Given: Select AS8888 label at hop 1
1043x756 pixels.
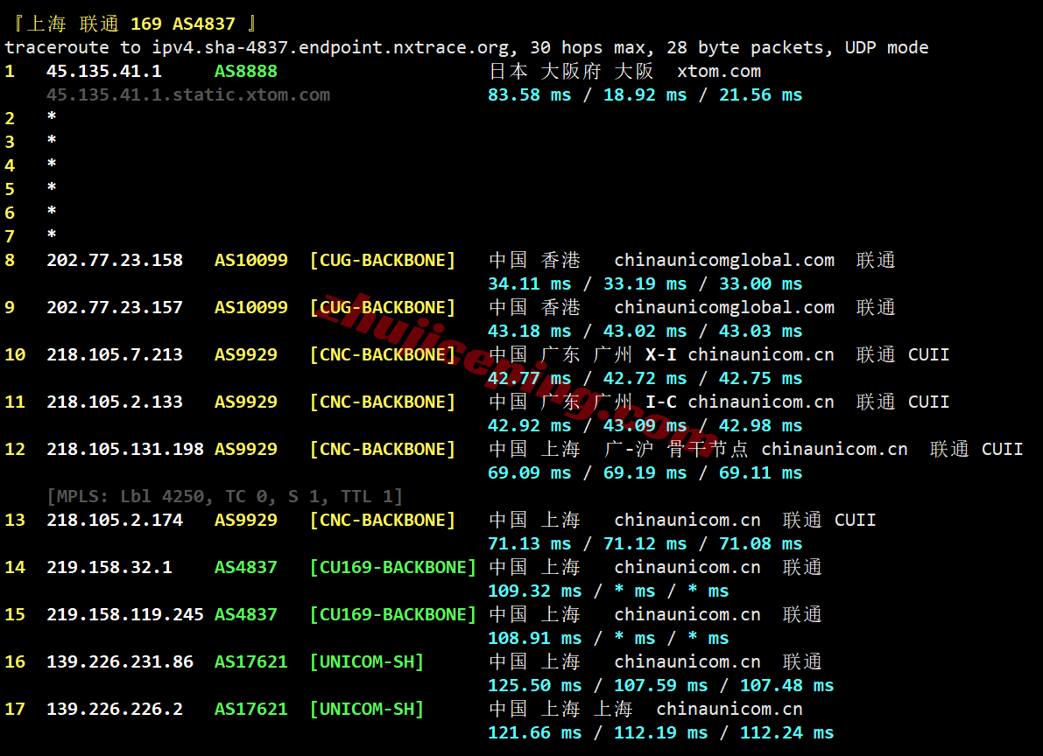Looking at the screenshot, I should click(x=245, y=71).
